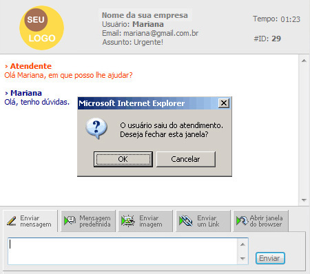Click dialog text 'O usuário saiu do atendimento.'
Image resolution: width=310 pixels, height=274 pixels.
coord(172,125)
